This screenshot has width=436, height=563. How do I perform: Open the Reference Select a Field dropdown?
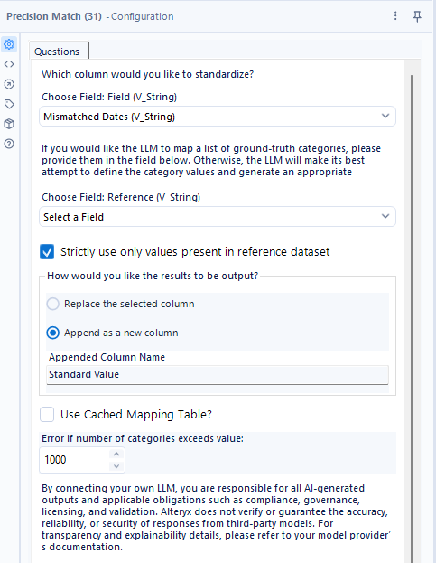click(x=218, y=217)
